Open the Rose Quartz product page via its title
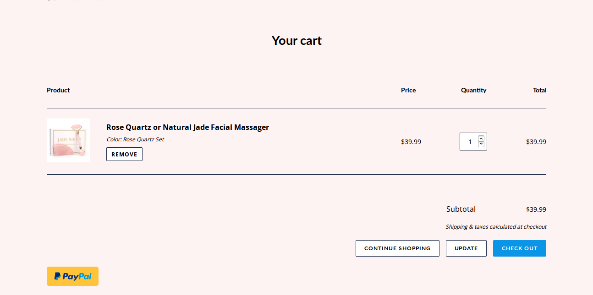Viewport: 593px width, 295px height. coord(187,127)
